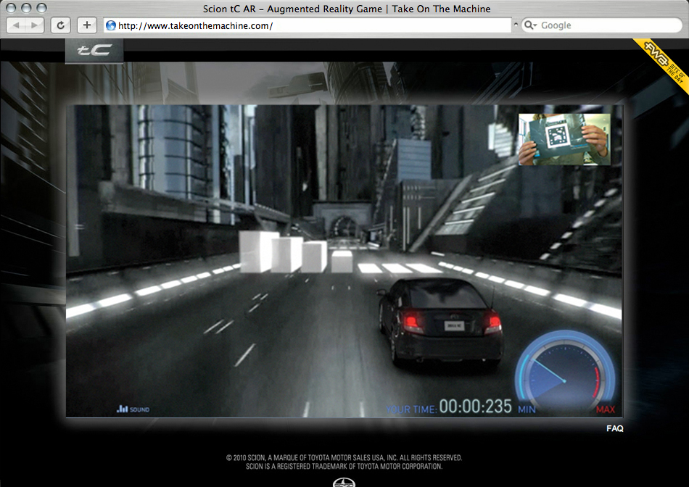Click the browser forward arrow button

(x=34, y=25)
